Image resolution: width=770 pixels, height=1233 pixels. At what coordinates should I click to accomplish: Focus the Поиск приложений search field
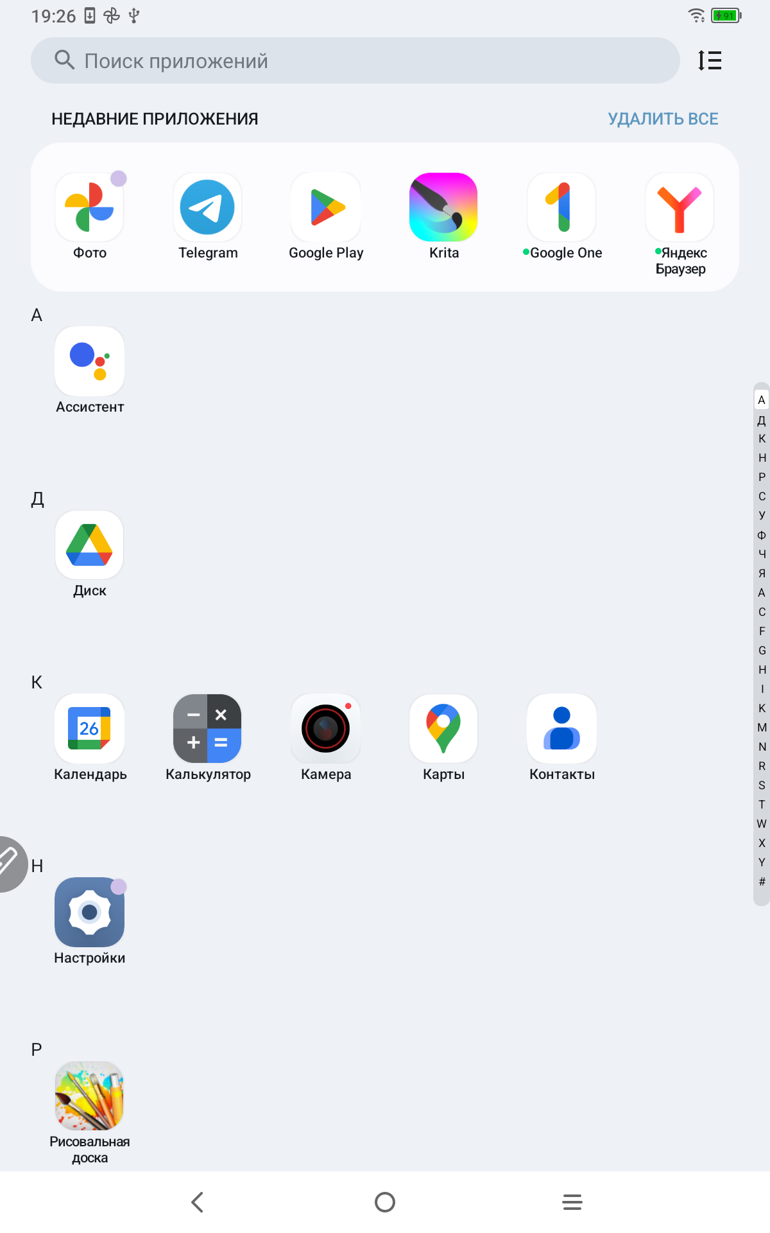click(355, 60)
